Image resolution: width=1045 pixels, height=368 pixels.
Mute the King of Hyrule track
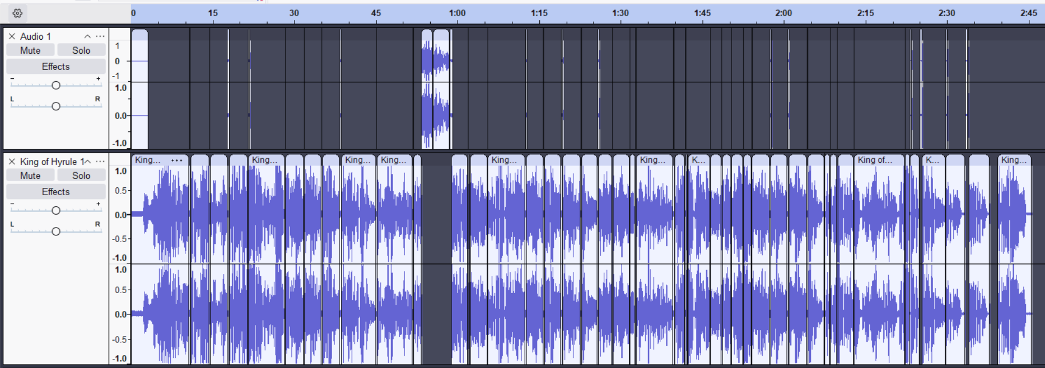coord(30,176)
